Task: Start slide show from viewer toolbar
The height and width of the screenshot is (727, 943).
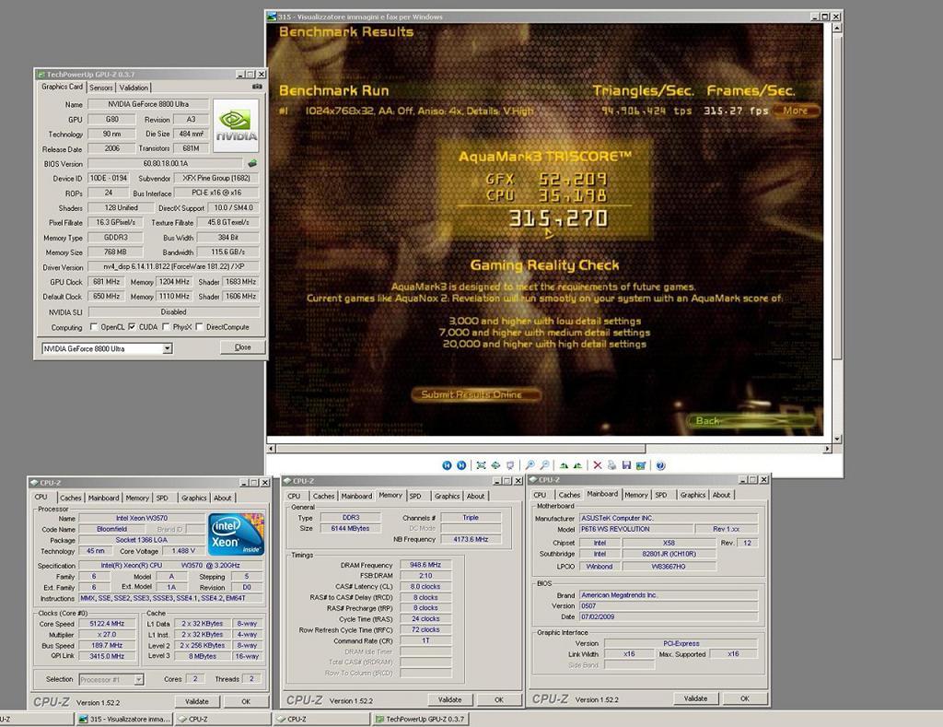Action: pyautogui.click(x=510, y=465)
